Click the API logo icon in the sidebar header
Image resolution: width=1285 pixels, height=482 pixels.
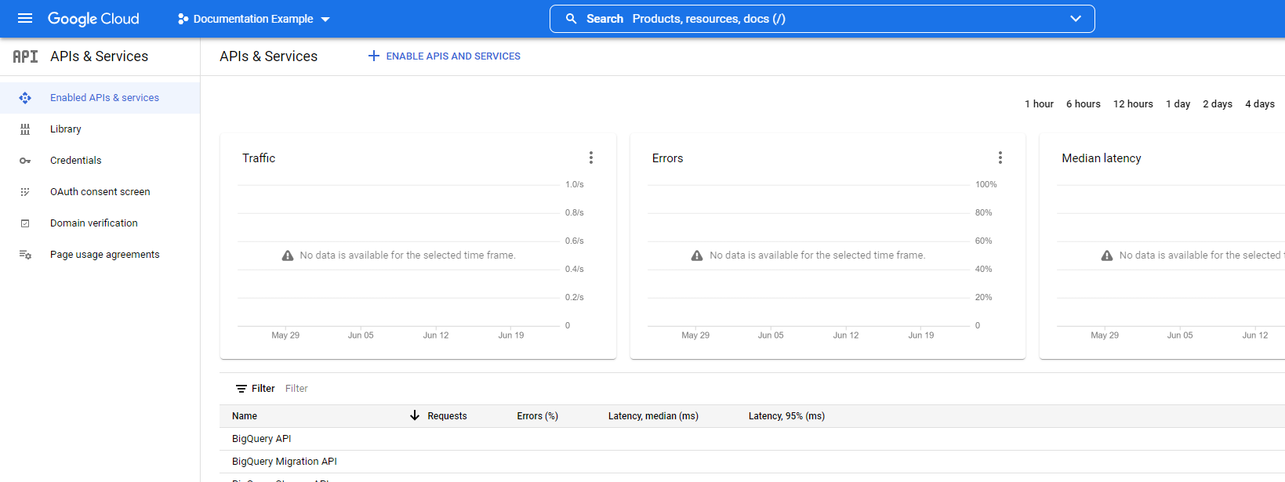pyautogui.click(x=25, y=56)
